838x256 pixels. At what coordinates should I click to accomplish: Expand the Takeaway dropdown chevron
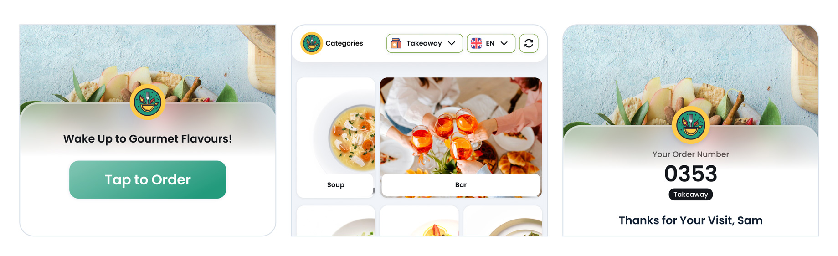tap(452, 43)
